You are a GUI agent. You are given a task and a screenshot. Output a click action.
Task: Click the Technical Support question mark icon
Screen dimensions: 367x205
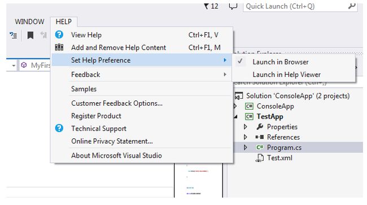click(59, 128)
